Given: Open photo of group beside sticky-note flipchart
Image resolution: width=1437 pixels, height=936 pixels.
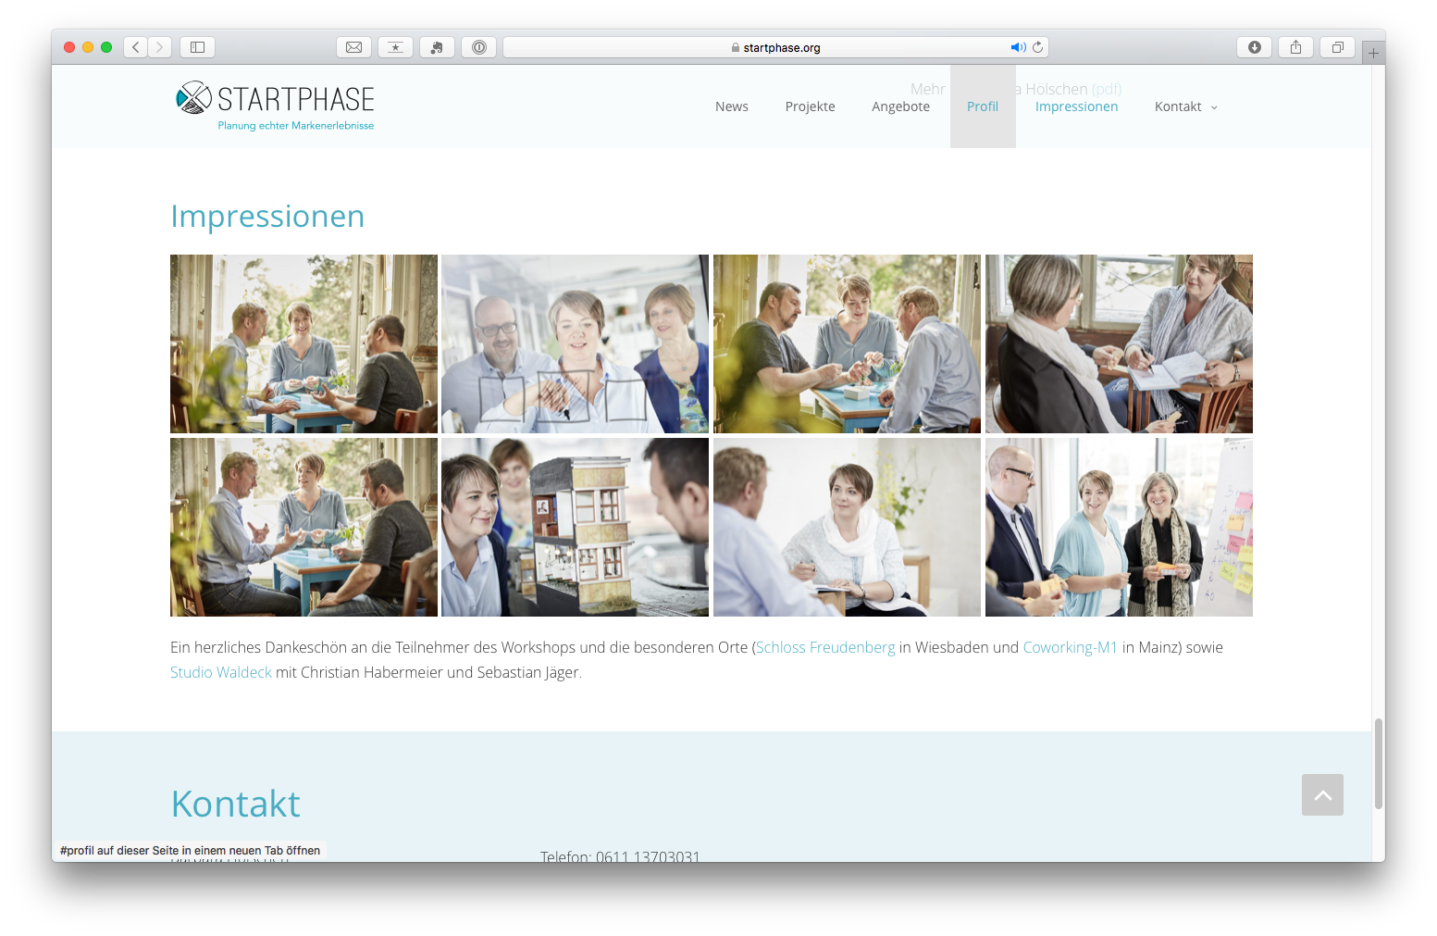Looking at the screenshot, I should tap(1119, 527).
